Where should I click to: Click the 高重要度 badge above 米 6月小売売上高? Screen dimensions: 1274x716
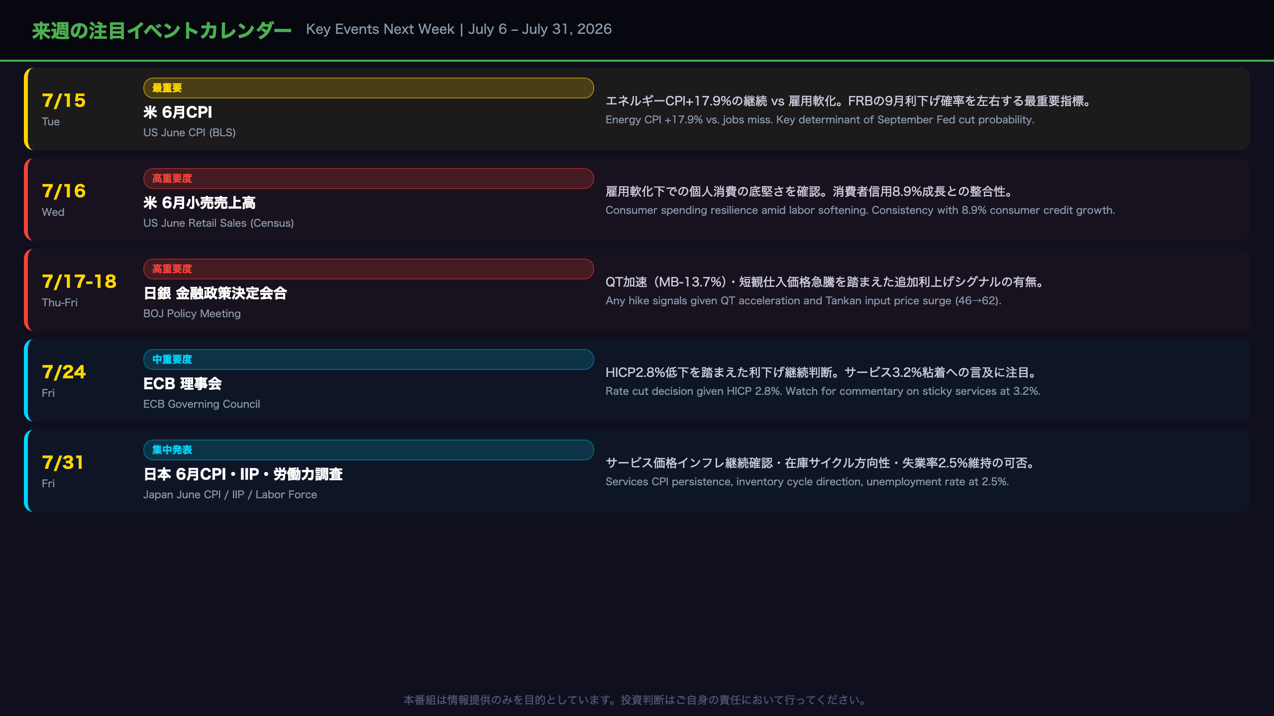click(368, 179)
